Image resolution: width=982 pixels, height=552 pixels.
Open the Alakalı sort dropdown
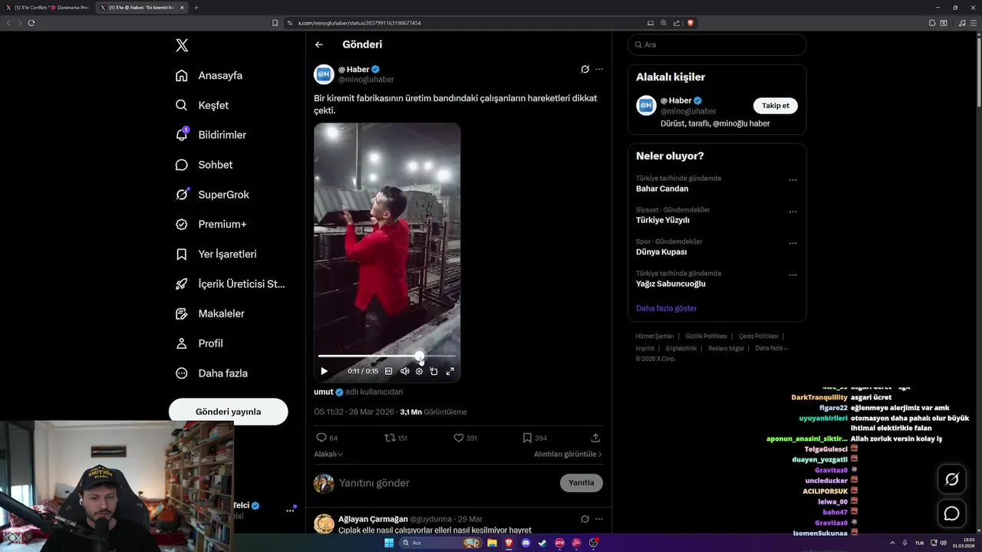328,454
